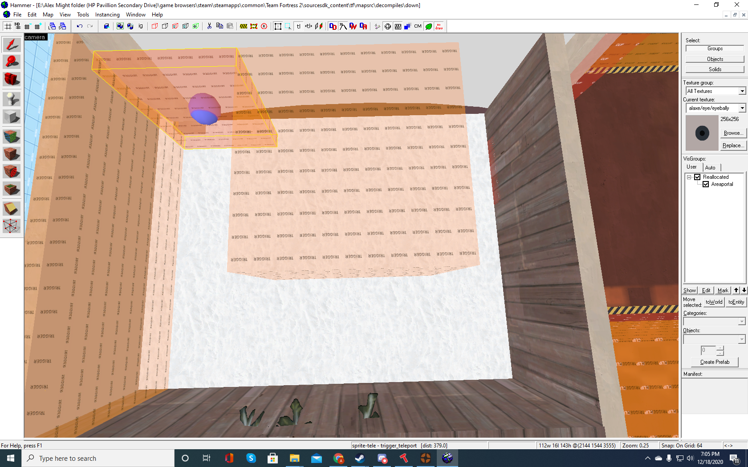Screen dimensions: 748x467
Task: Select the Vertex manipulation tool
Action: [x=12, y=226]
